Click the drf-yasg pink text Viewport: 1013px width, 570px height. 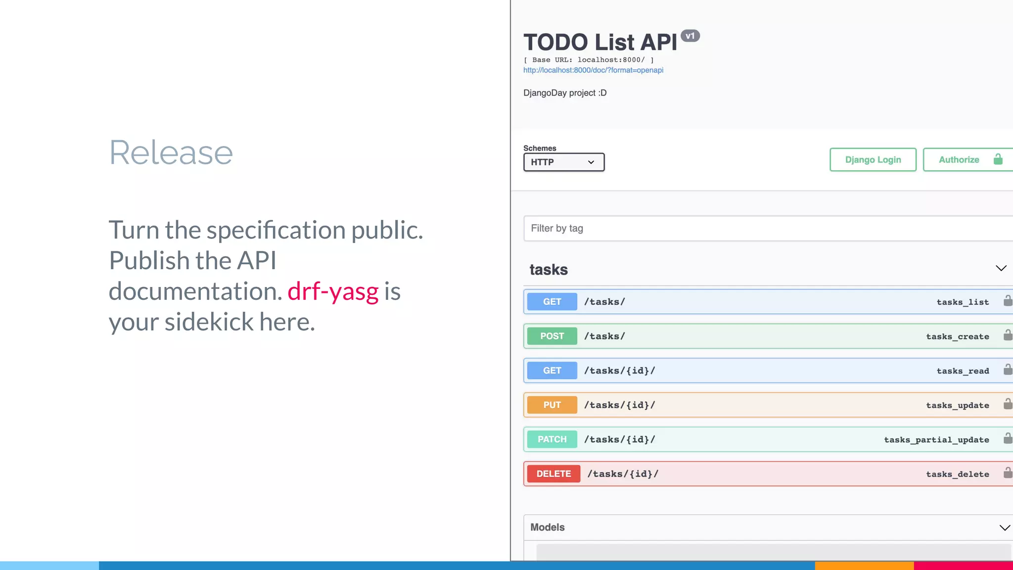(333, 291)
